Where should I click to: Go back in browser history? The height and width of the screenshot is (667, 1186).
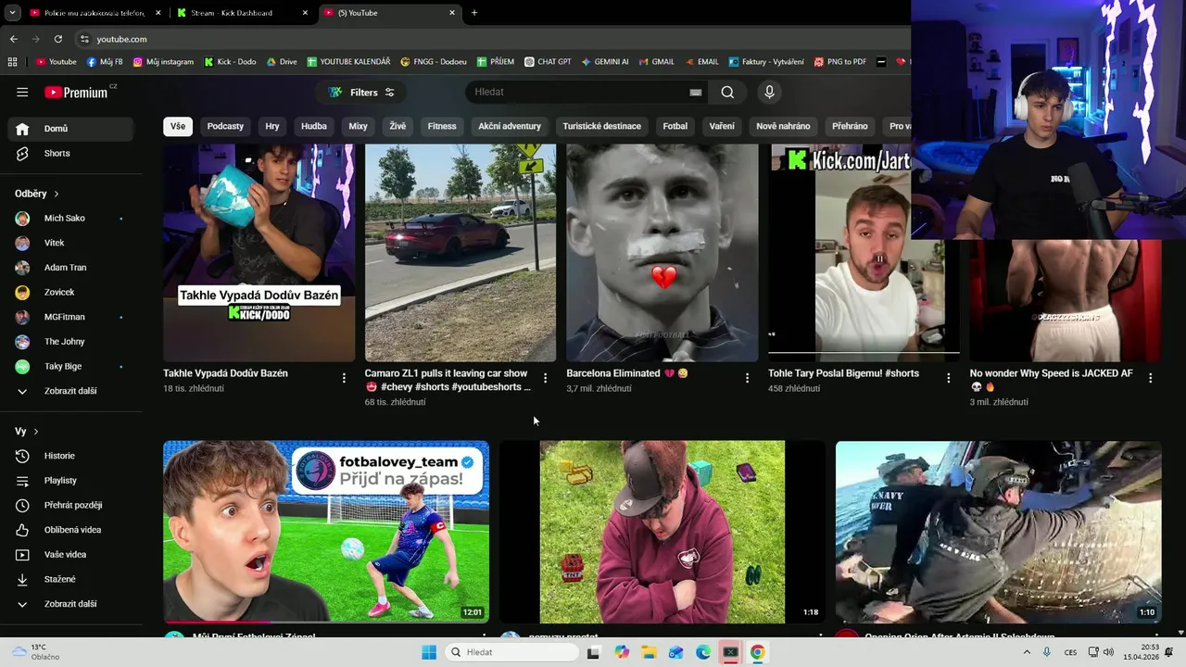tap(13, 39)
